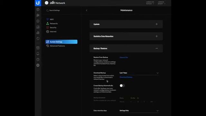Click the Ubiquiti U logo in the corner

38,3
